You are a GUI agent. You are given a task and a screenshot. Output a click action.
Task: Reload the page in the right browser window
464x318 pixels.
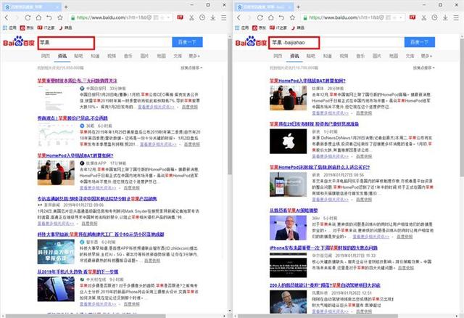[x=260, y=17]
